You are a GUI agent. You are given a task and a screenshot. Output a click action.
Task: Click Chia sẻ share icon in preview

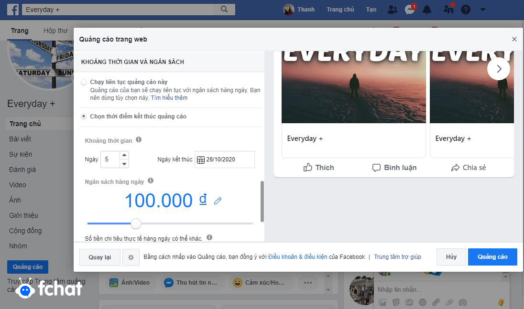pyautogui.click(x=455, y=168)
